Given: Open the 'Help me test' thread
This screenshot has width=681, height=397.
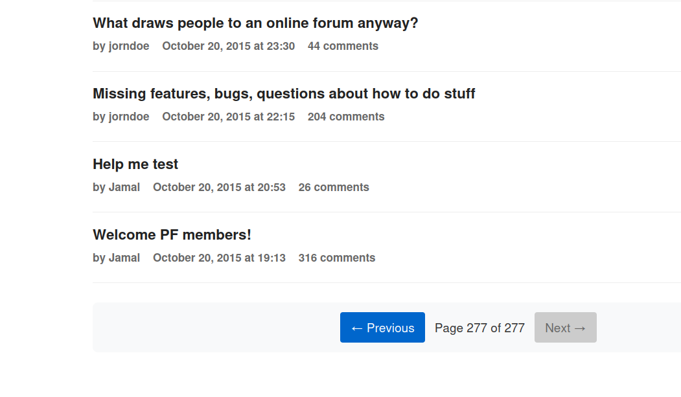Looking at the screenshot, I should [x=135, y=164].
